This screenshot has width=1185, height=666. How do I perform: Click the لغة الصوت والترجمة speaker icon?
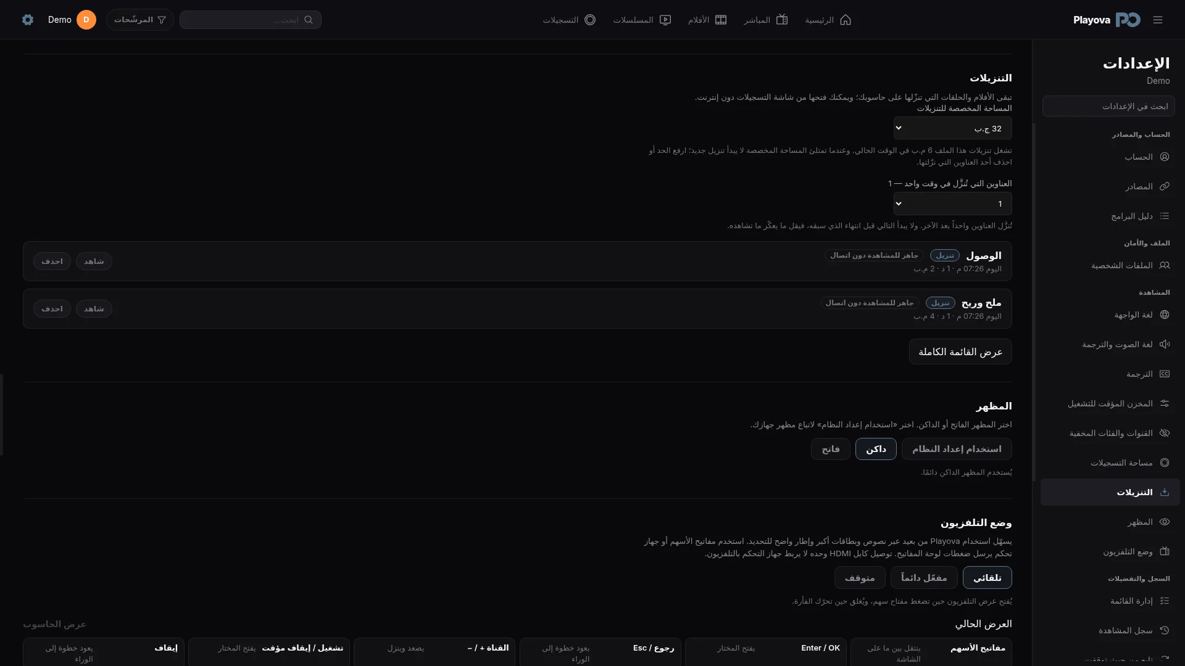click(x=1165, y=344)
